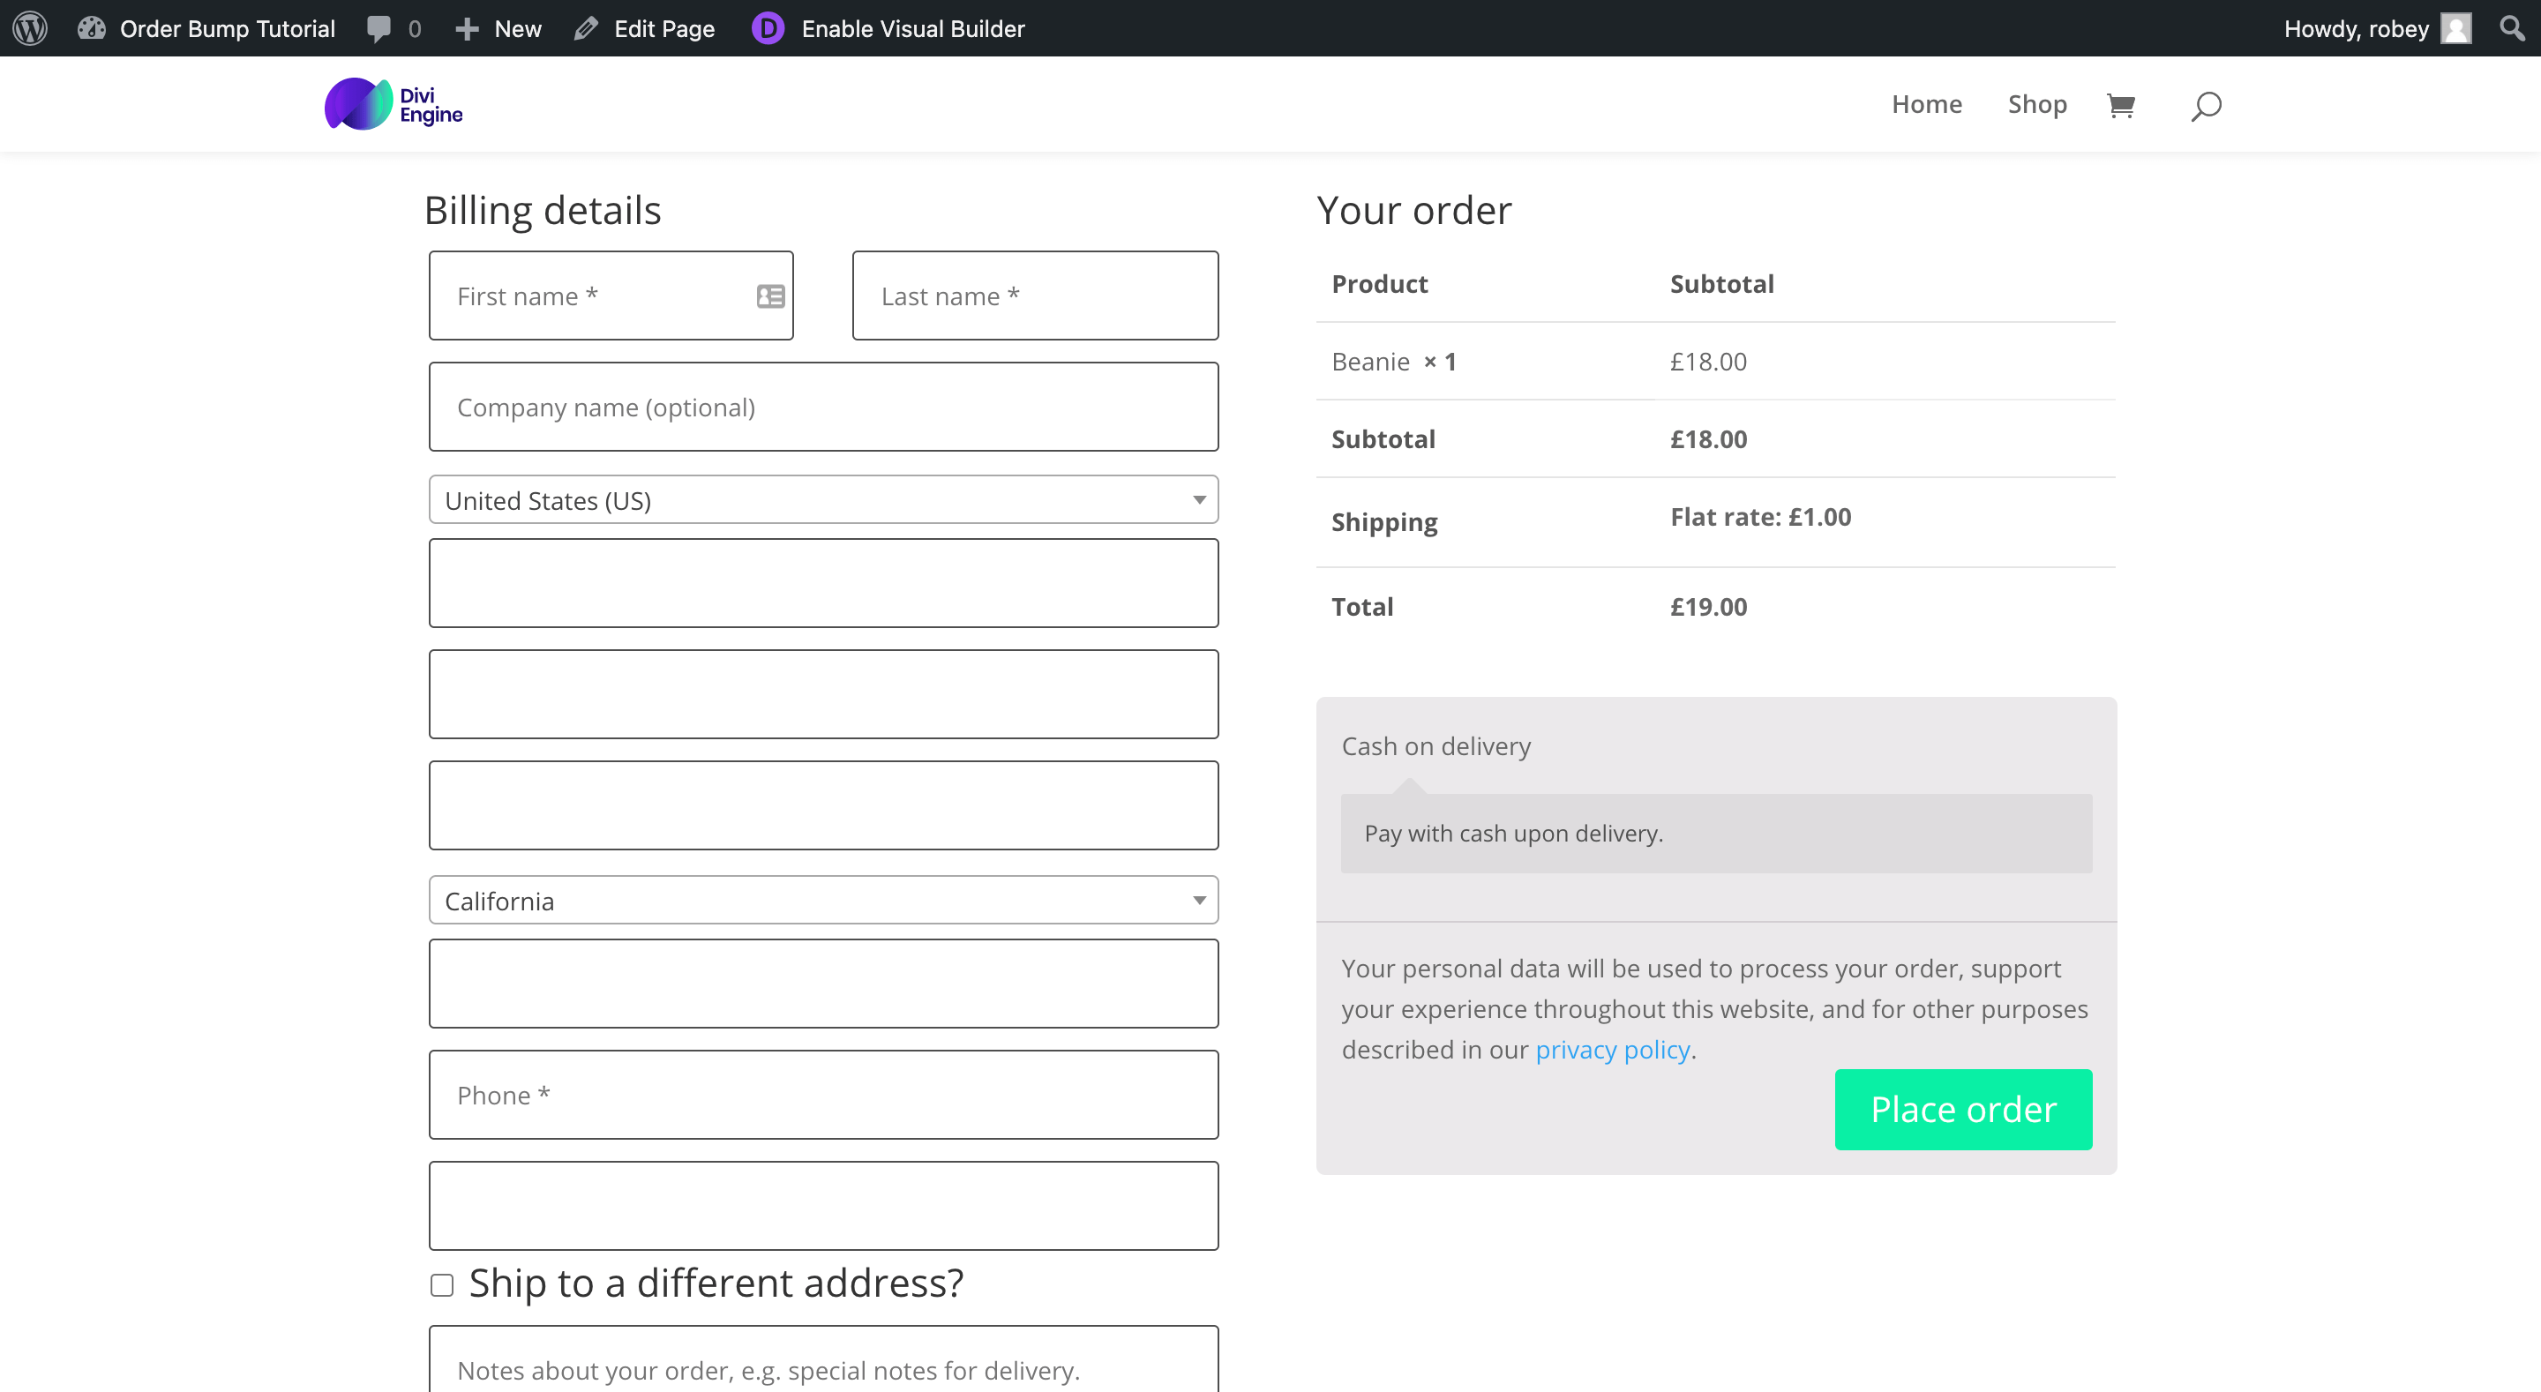The width and height of the screenshot is (2541, 1392).
Task: Open the shopping cart icon
Action: click(x=2120, y=105)
